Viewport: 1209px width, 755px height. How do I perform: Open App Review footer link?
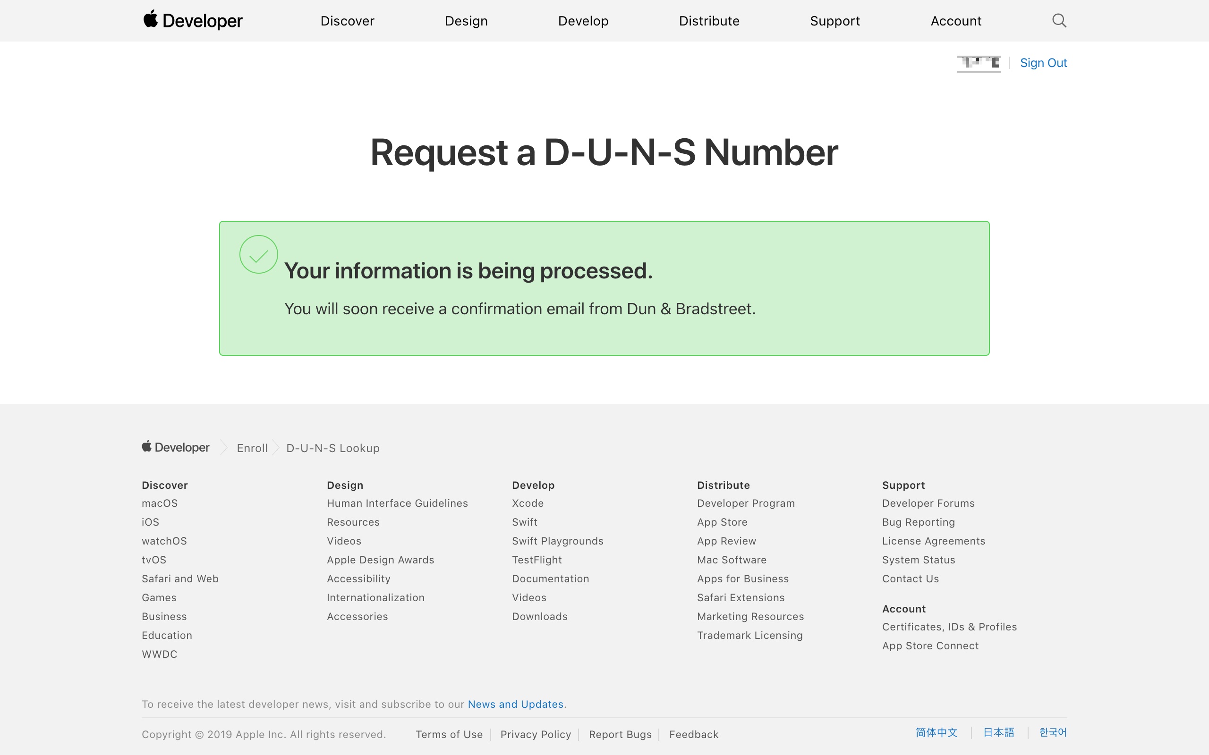[726, 541]
